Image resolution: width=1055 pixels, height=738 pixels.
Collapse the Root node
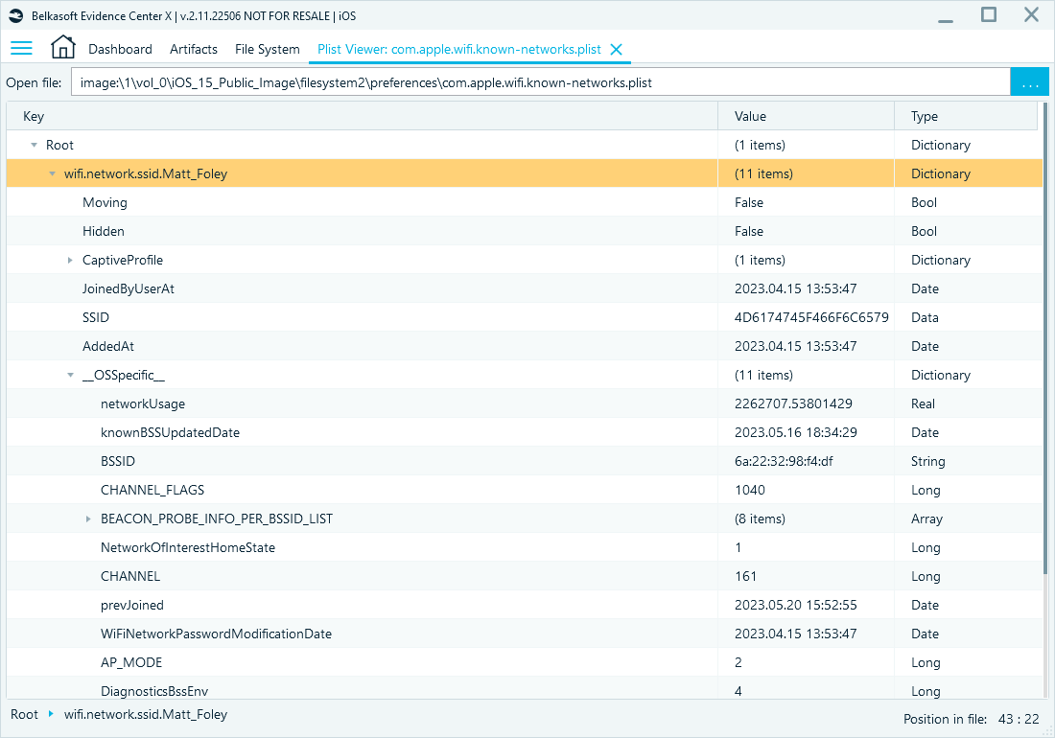34,145
